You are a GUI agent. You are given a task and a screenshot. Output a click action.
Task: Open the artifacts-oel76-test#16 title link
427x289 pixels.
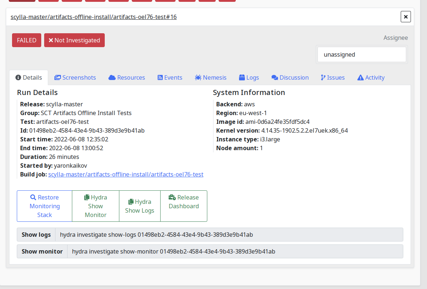tap(94, 17)
